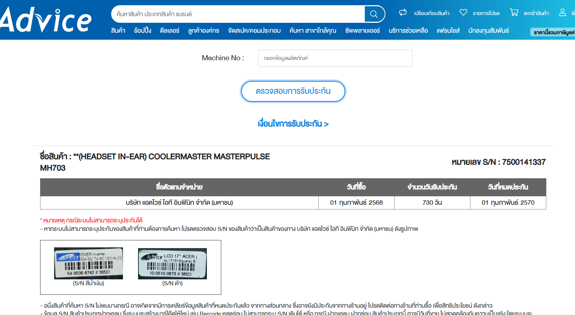The image size is (575, 315).
Task: Click the (S/N สีน้ำเงิน) caption
Action: [88, 283]
